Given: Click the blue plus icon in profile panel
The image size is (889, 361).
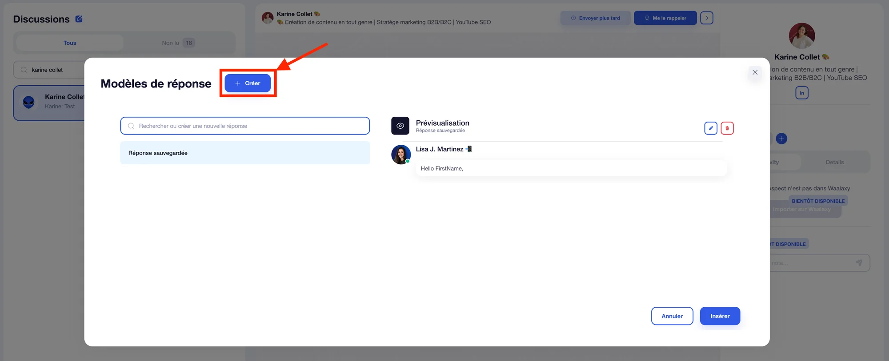Looking at the screenshot, I should point(781,139).
